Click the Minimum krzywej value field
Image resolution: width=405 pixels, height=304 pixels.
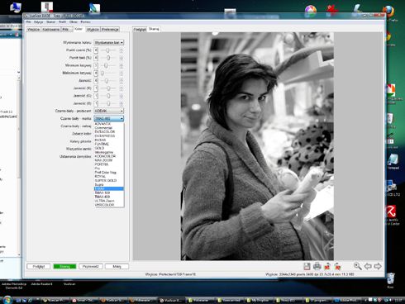(x=96, y=65)
